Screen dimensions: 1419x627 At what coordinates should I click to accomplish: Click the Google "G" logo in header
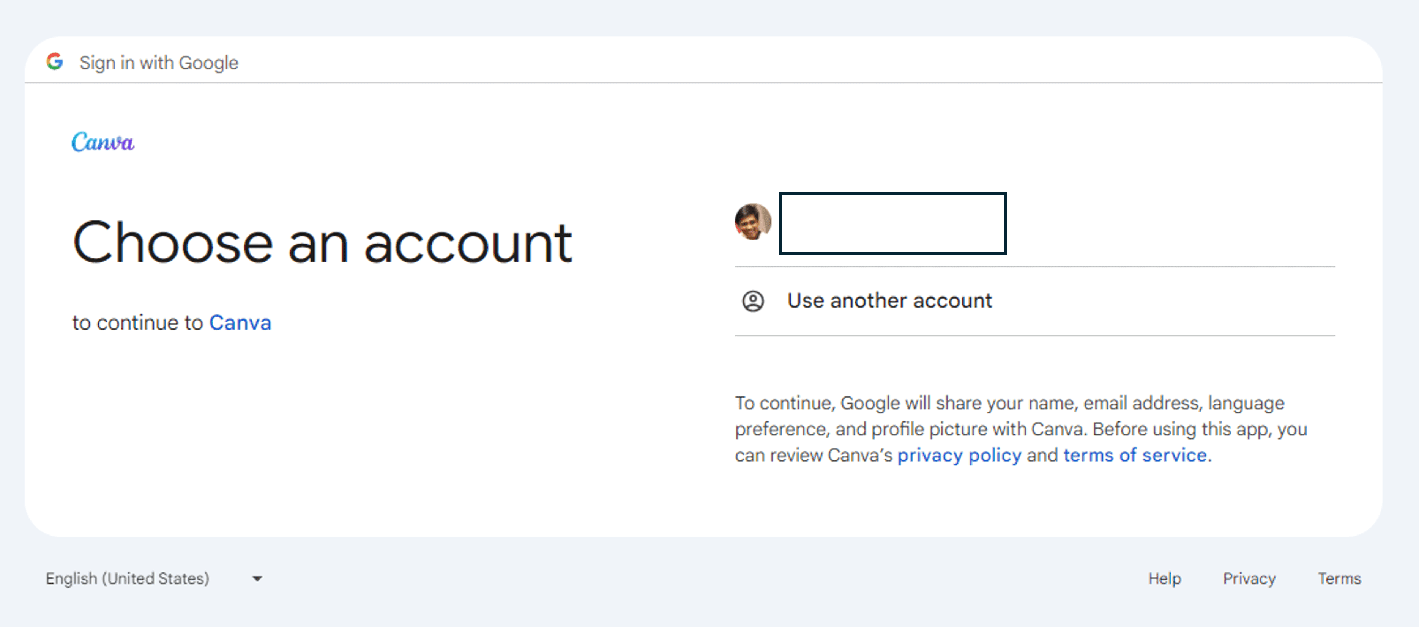point(56,62)
